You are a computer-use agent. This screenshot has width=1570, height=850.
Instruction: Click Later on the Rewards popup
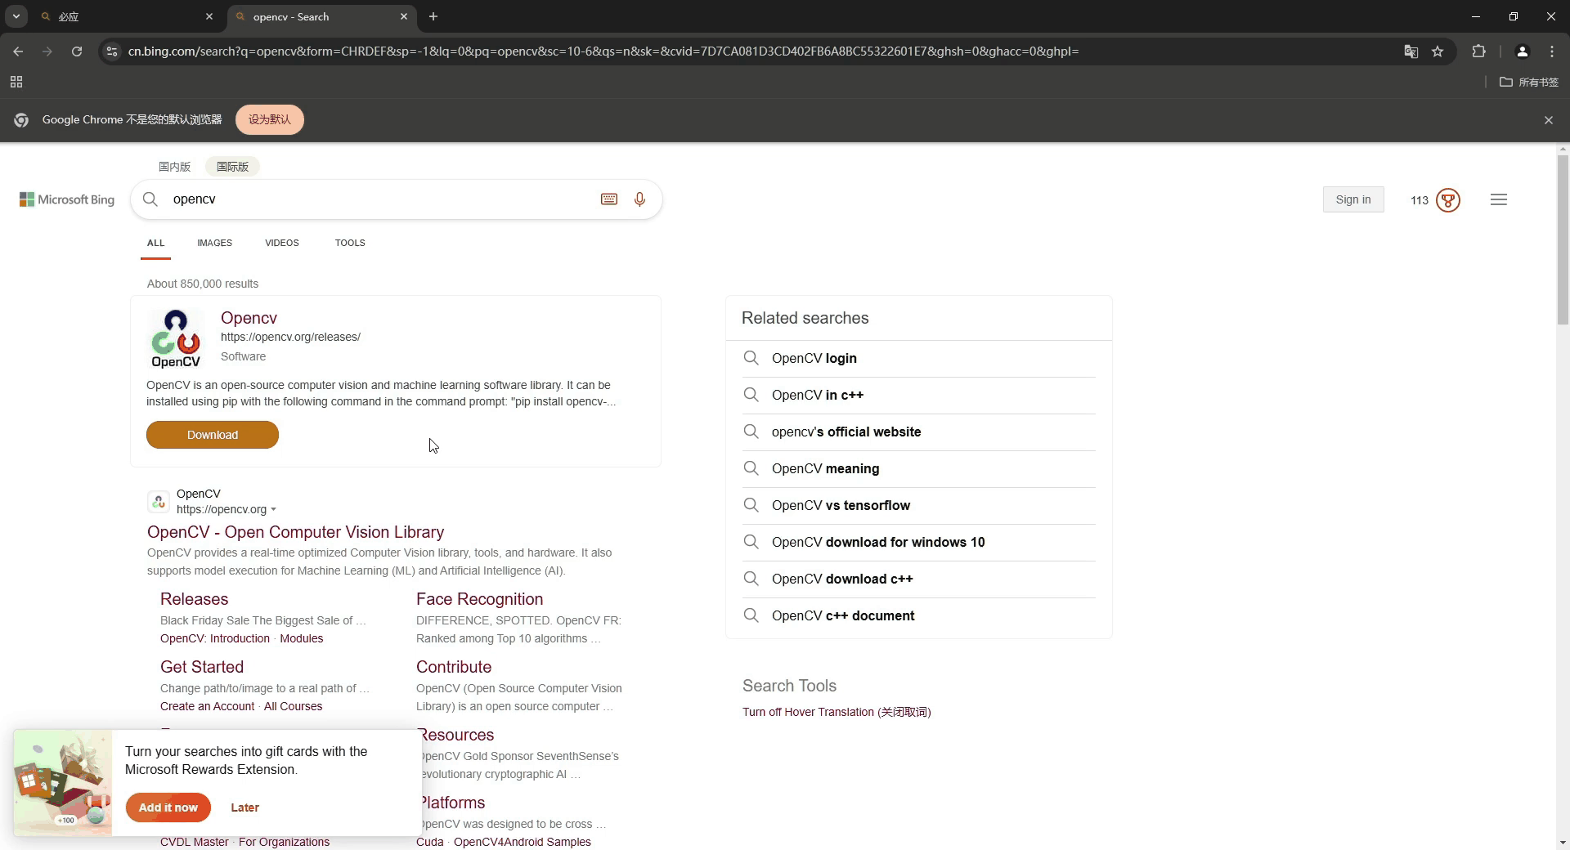(x=244, y=807)
